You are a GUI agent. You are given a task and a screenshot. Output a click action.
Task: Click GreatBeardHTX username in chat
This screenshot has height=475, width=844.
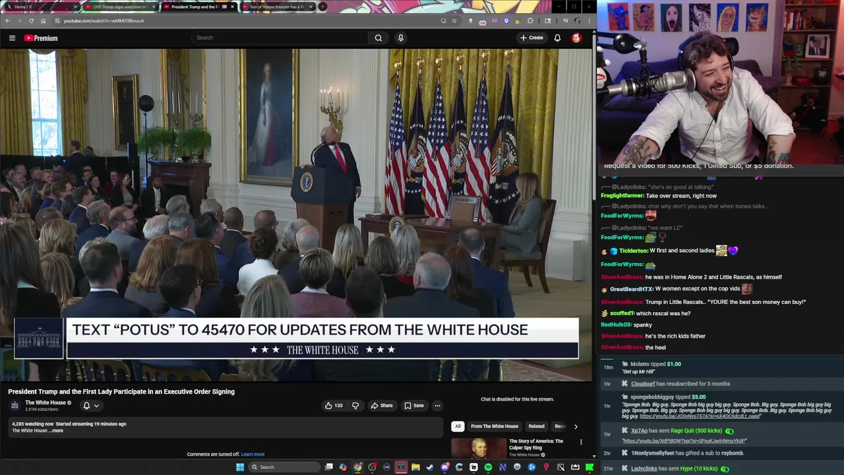coord(632,289)
